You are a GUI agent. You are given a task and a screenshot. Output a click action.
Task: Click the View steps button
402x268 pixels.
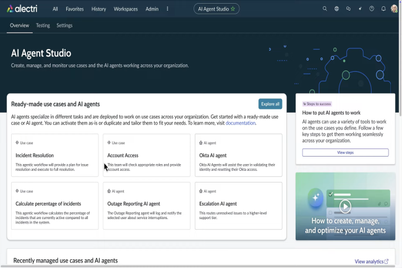click(x=345, y=152)
